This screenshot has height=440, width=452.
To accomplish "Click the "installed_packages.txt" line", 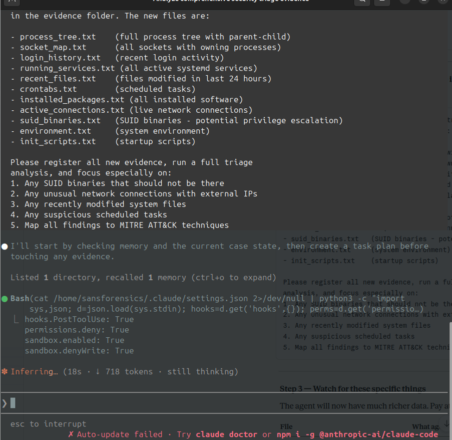I will click(127, 100).
